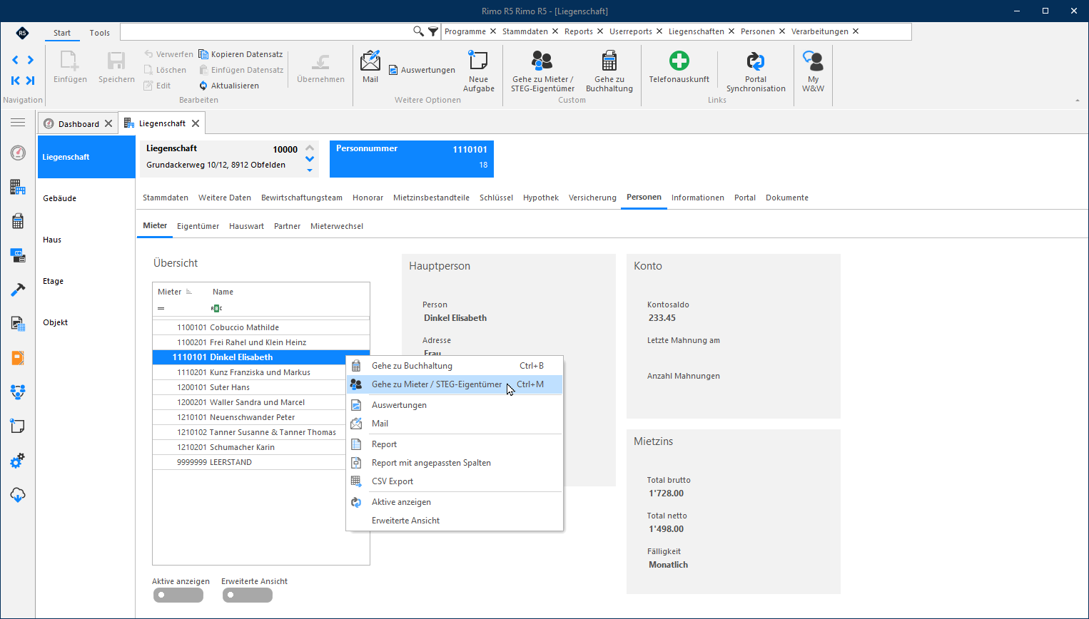Navigate to first record arrow
This screenshot has width=1089, height=619.
click(x=15, y=81)
